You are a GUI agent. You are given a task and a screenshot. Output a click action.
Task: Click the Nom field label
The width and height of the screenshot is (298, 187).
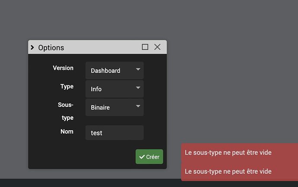click(x=67, y=132)
